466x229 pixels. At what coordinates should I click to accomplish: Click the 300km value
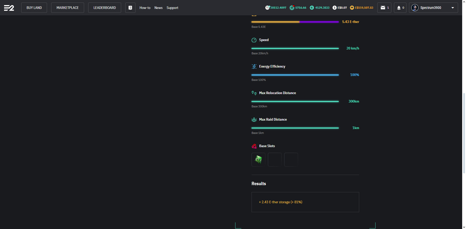click(354, 101)
